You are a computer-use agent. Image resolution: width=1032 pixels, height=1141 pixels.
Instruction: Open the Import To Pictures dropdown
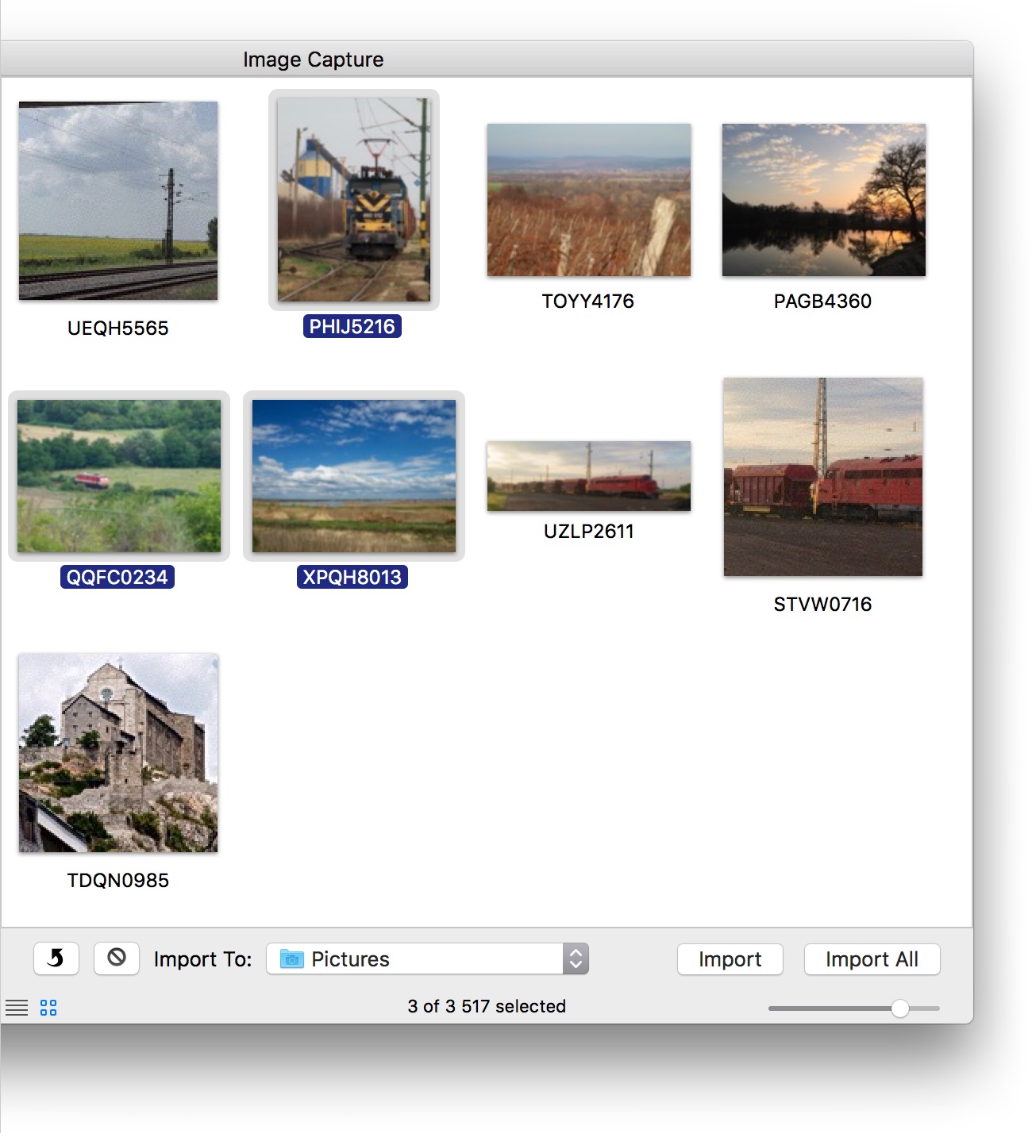tap(427, 959)
